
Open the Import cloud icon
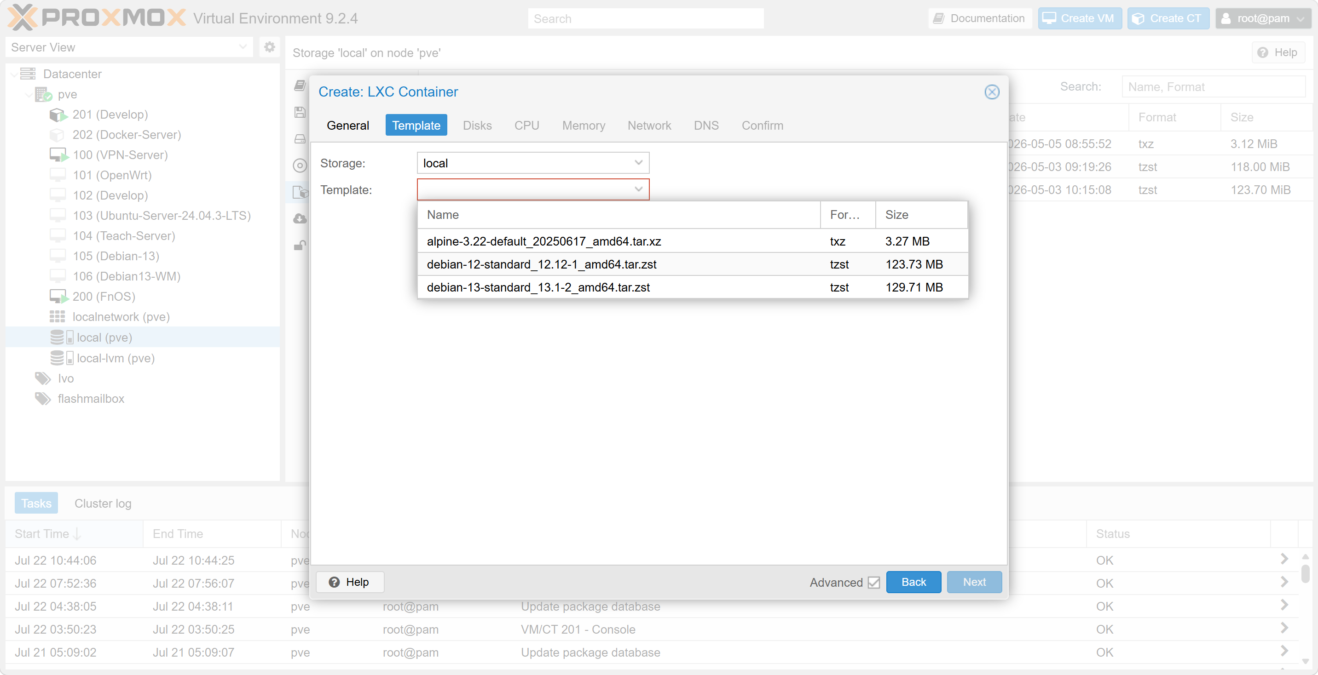[x=300, y=219]
